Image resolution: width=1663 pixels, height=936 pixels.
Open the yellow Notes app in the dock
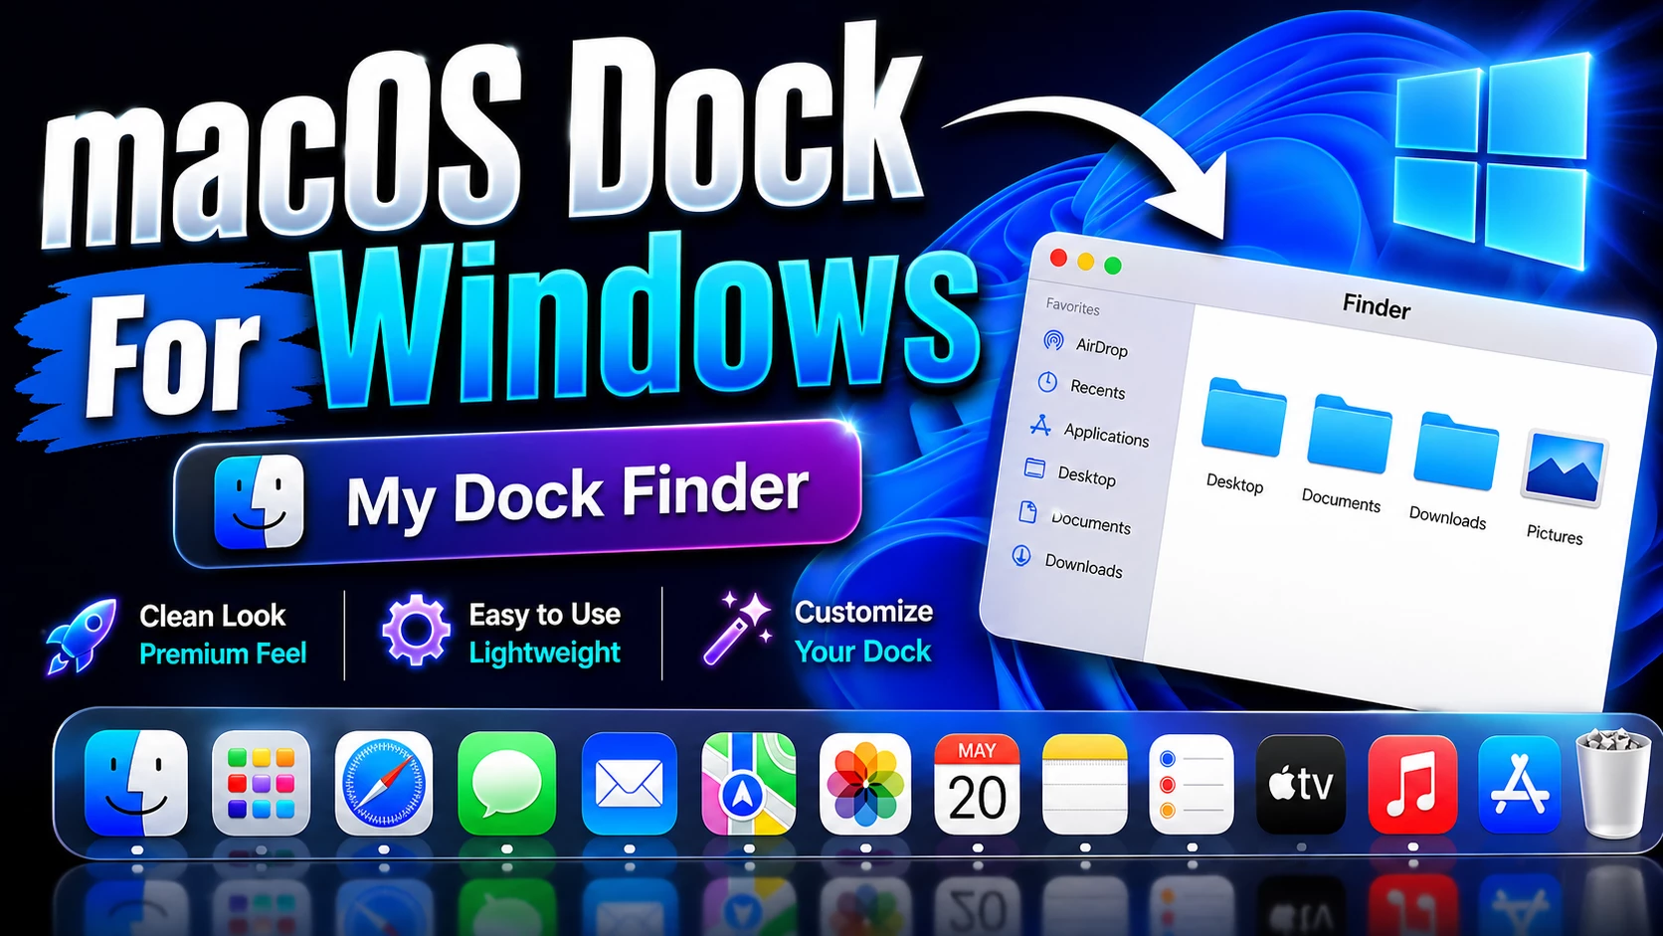pos(1084,784)
